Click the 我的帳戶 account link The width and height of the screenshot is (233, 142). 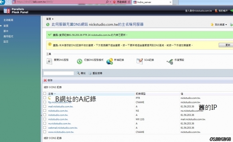223,11
